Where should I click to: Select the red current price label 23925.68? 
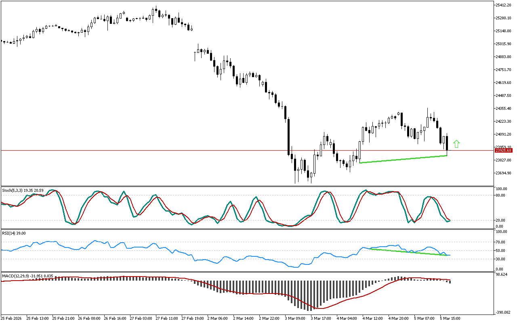tap(504, 151)
